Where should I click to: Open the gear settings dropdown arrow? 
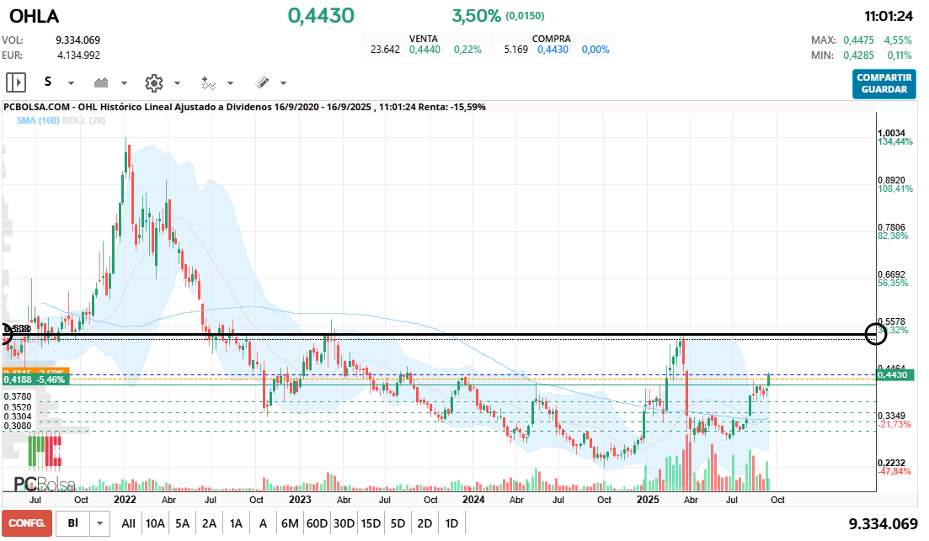pyautogui.click(x=177, y=83)
